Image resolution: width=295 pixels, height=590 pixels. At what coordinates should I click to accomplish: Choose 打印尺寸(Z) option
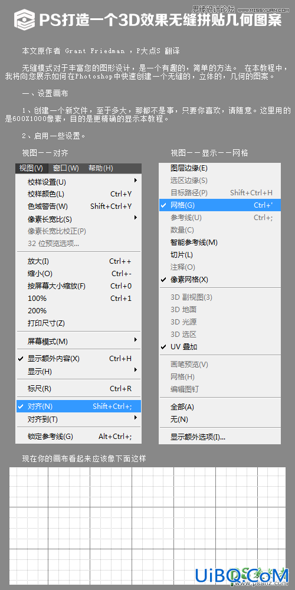pyautogui.click(x=78, y=323)
